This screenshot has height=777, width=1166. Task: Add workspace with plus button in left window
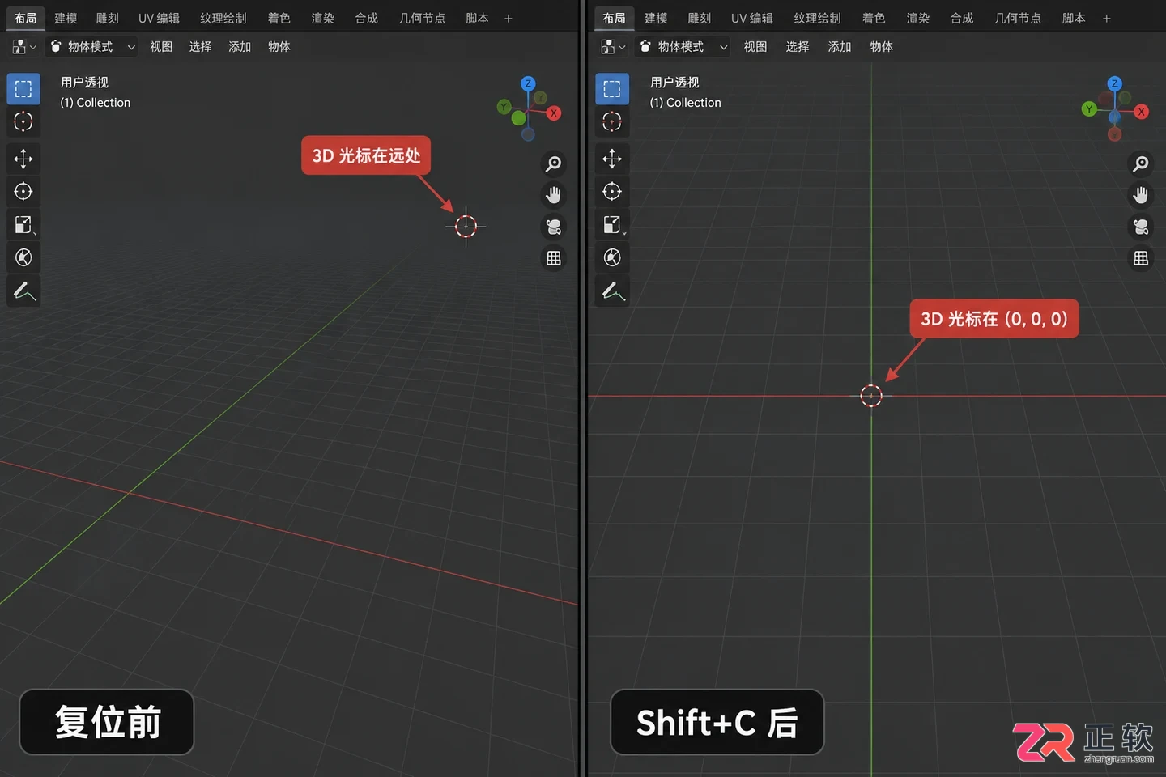click(x=509, y=18)
